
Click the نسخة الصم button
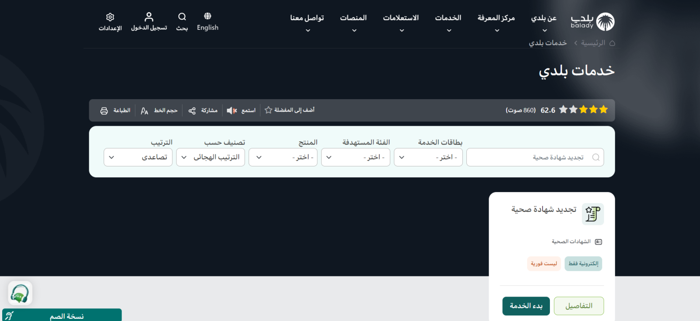[x=62, y=315]
